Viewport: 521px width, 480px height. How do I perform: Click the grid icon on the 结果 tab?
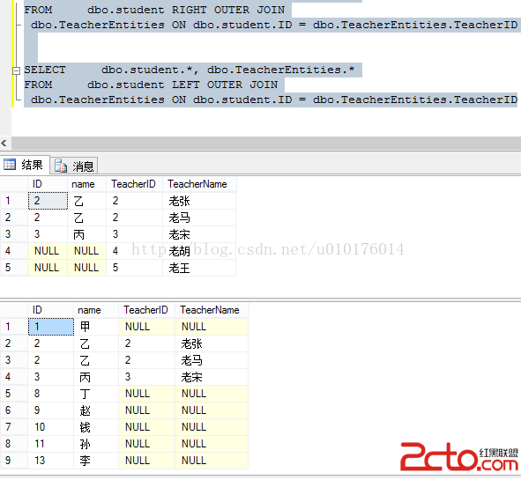point(10,164)
